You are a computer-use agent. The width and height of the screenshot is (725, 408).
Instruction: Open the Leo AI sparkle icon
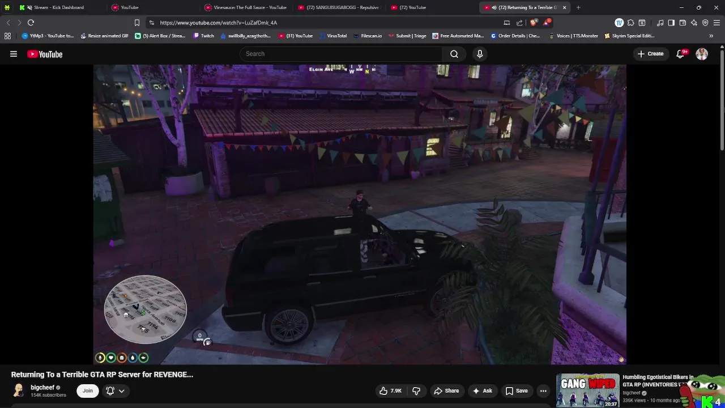point(694,23)
